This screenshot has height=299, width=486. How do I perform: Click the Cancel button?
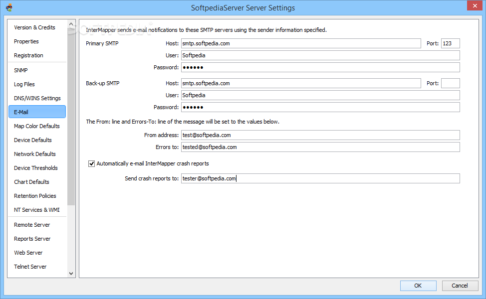coord(460,286)
